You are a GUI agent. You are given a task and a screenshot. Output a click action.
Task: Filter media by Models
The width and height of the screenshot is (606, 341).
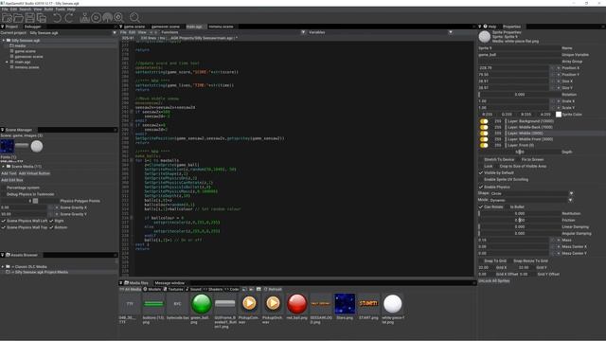click(152, 289)
